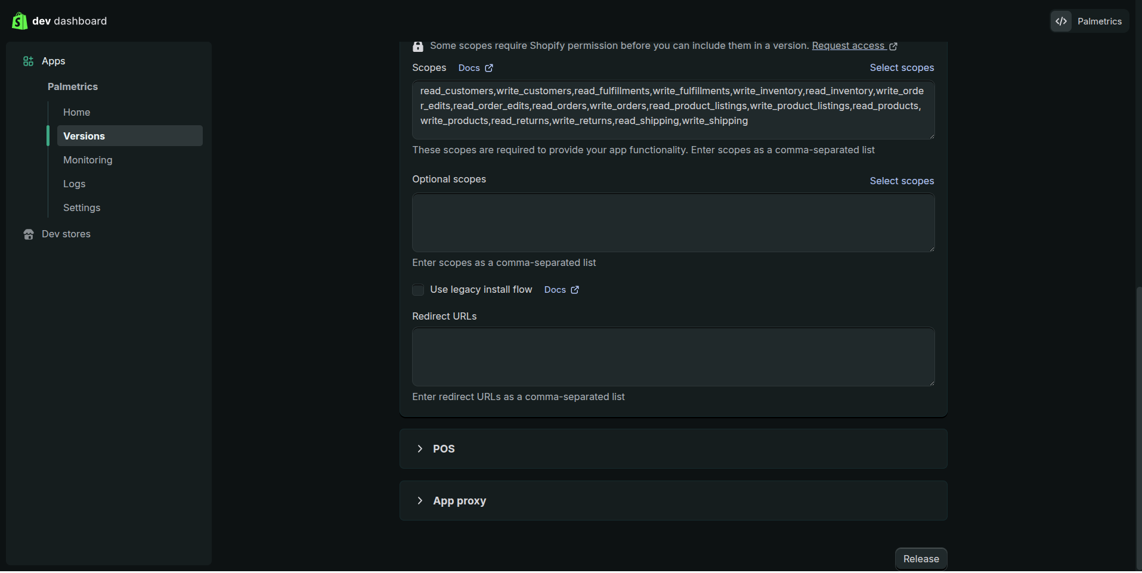Click the Request access link

(x=847, y=46)
